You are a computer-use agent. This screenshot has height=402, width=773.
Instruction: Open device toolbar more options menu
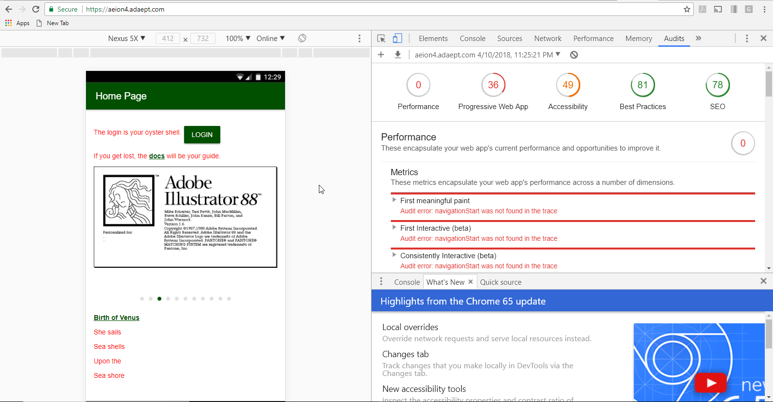click(359, 38)
